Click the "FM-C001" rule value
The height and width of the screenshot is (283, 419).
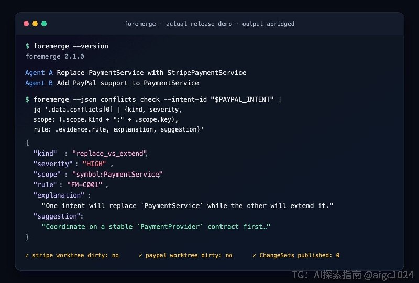84,185
